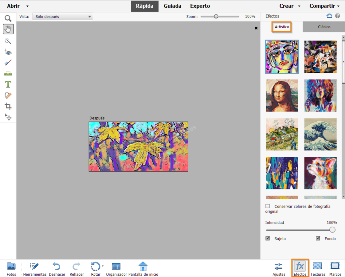345x277 pixels.
Task: Enable Conservar colores de fotografía original
Action: pyautogui.click(x=268, y=206)
